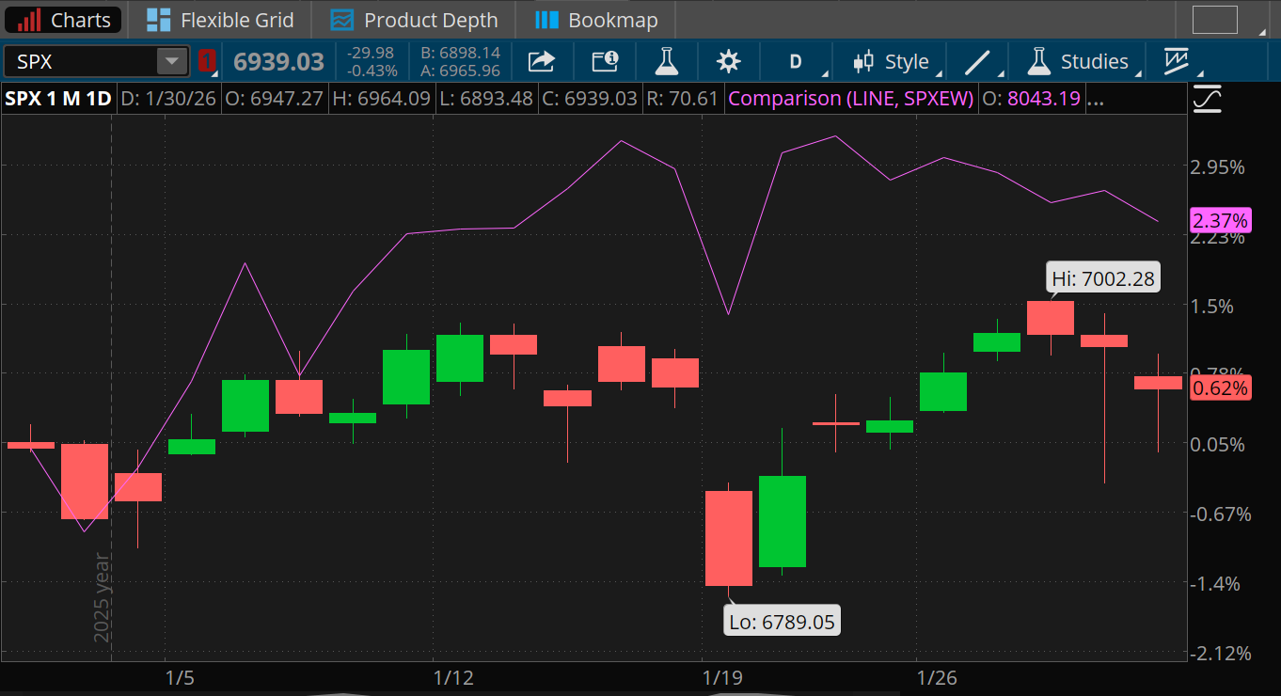The height and width of the screenshot is (696, 1281).
Task: Click the Hi: 7002.28 bubble
Action: (1101, 277)
